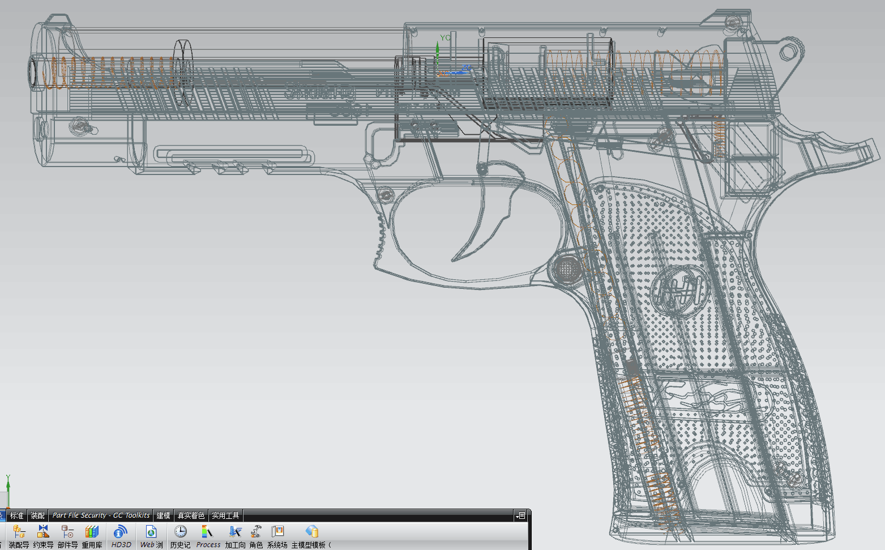Viewport: 885px width, 550px height.
Task: Open the Master Model Template (主模型模板) icon
Action: (x=311, y=532)
